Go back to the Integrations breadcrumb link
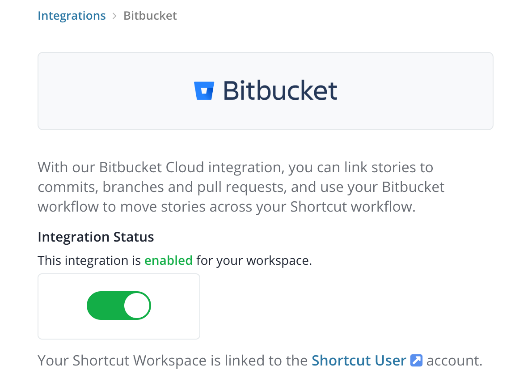Viewport: 515px width, 391px height. coord(72,16)
